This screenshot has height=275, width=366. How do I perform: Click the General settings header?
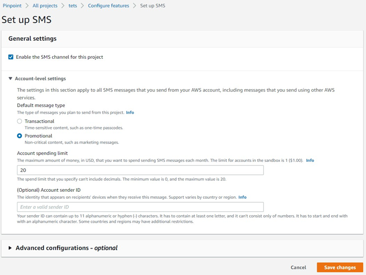coord(32,38)
